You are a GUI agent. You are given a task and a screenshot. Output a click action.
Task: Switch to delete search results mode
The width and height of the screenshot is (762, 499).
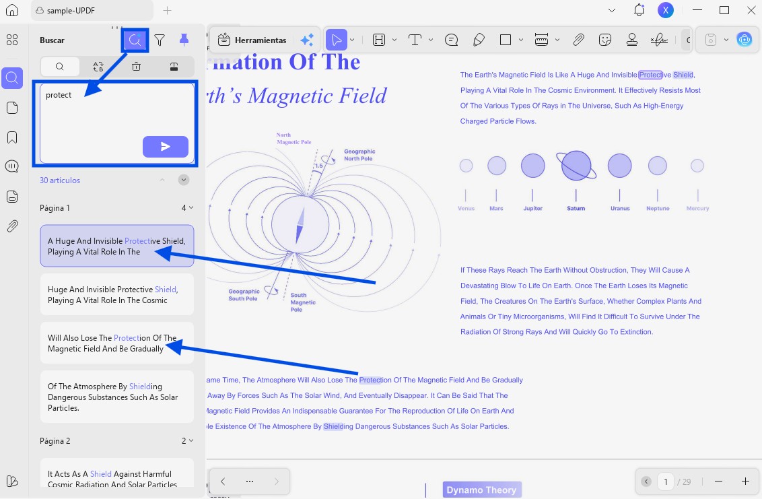tap(136, 66)
